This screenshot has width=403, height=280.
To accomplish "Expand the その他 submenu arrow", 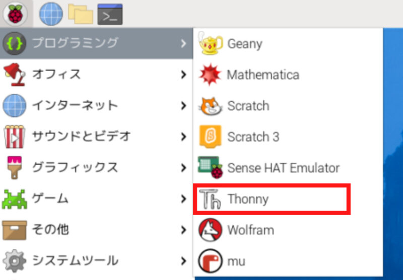I will (183, 230).
